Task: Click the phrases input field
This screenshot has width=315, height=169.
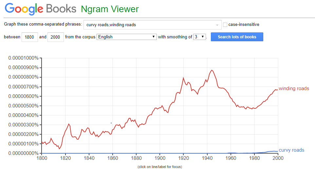Action: coord(149,25)
